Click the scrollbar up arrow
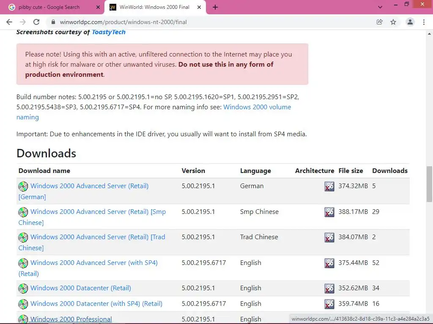 (x=429, y=34)
